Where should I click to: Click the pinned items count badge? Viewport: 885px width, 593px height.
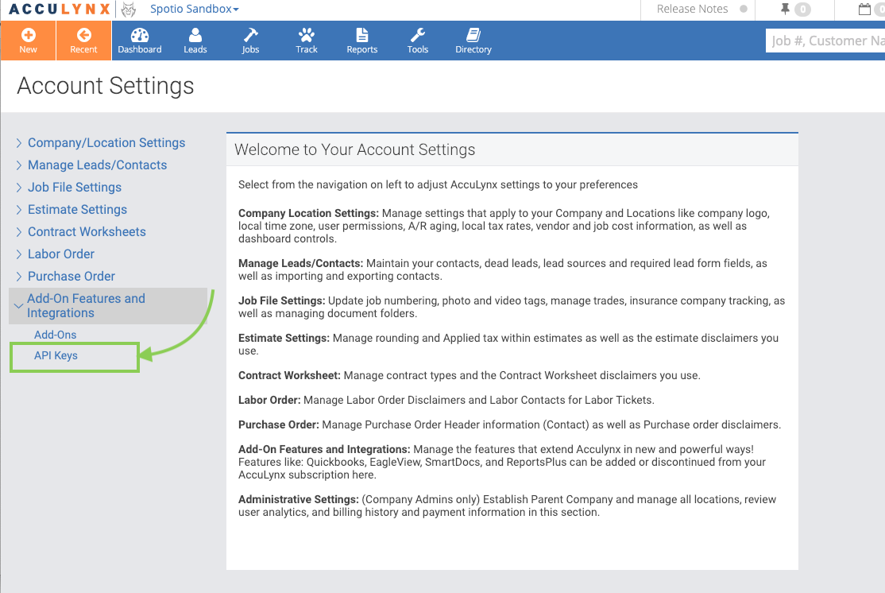click(802, 9)
